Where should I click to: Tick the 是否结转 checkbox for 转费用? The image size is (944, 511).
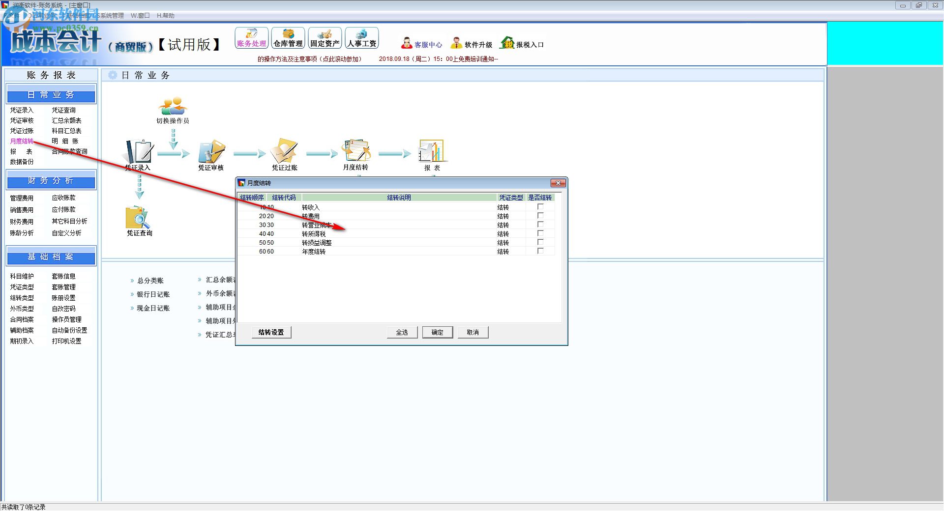[540, 216]
